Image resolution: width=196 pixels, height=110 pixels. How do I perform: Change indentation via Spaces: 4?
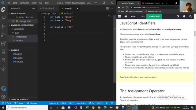tap(54, 103)
